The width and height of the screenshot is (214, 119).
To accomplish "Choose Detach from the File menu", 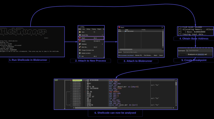I will click(x=91, y=41).
